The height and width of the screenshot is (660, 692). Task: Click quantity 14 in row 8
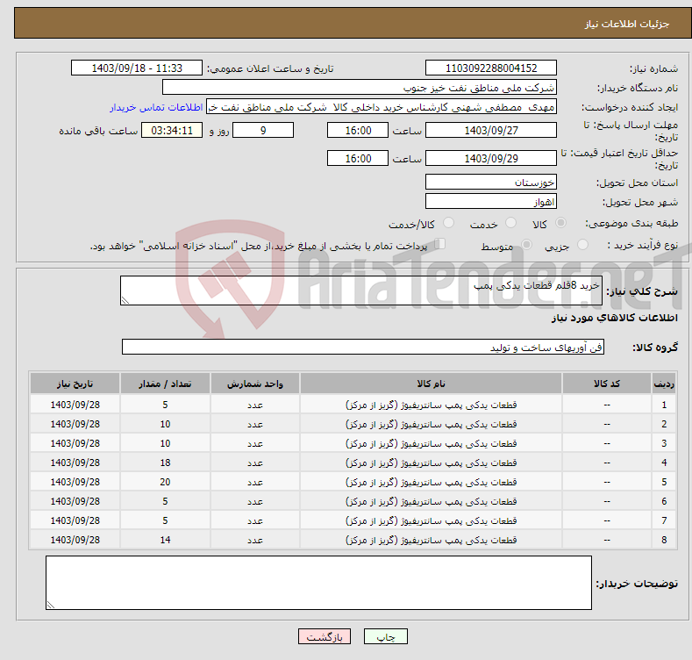(165, 540)
